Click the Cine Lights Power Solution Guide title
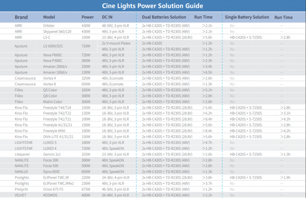 point(153,6)
